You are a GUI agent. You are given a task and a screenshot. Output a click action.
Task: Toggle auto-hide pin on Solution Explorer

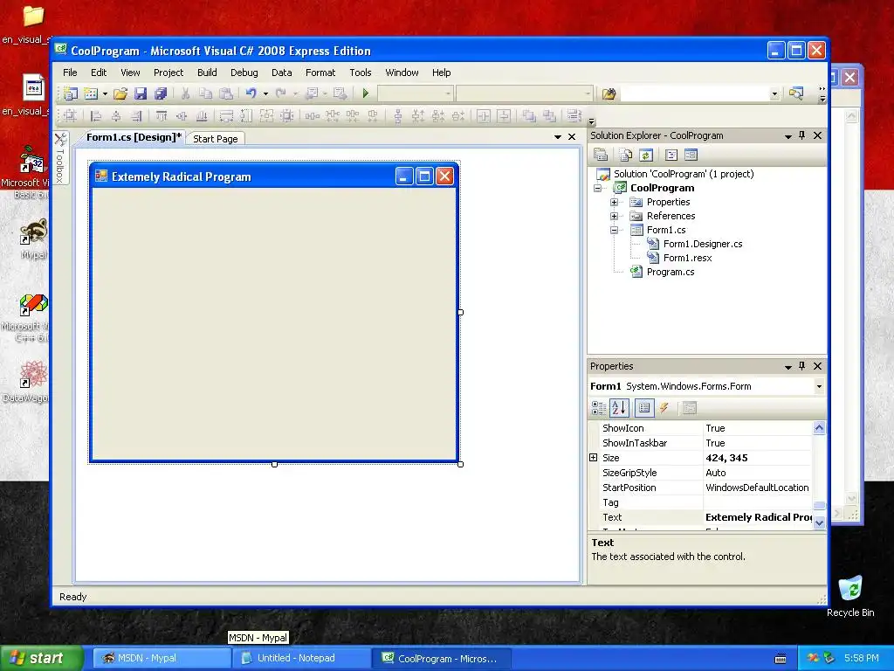(802, 135)
